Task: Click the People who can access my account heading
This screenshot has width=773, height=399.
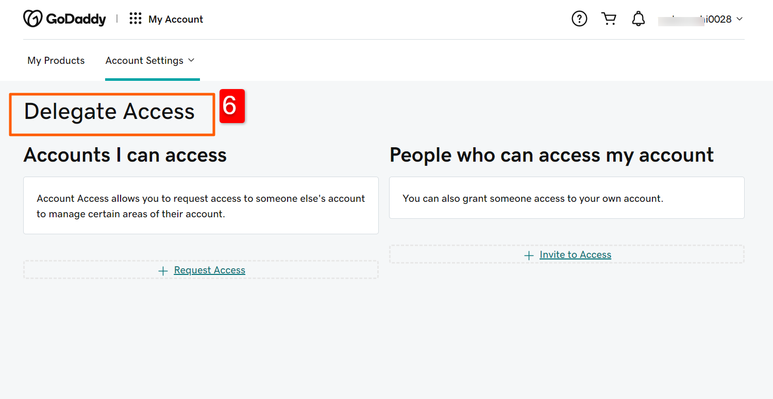Action: click(x=551, y=155)
